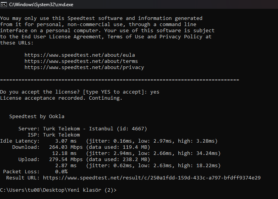Click the Idle Latency 3.07 ms value
The width and height of the screenshot is (278, 199).
tap(66, 141)
